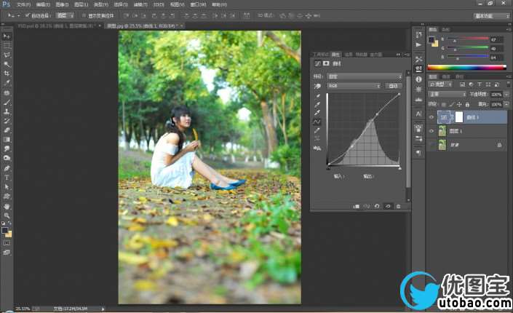Select the Gradient tool
The width and height of the screenshot is (513, 313).
click(x=7, y=140)
